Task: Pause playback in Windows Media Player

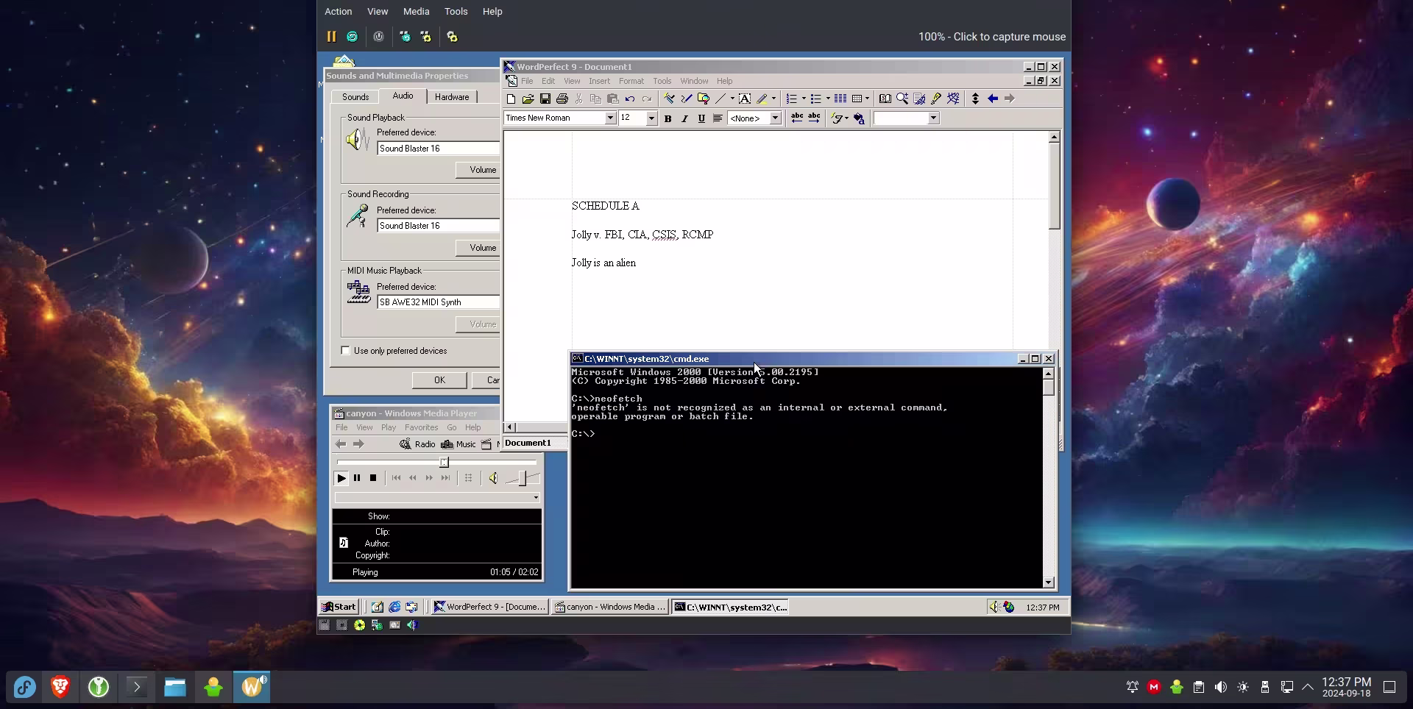Action: [x=357, y=478]
